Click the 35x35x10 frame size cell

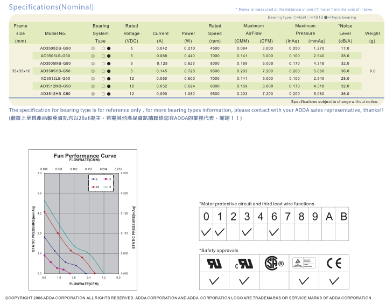pyautogui.click(x=21, y=71)
